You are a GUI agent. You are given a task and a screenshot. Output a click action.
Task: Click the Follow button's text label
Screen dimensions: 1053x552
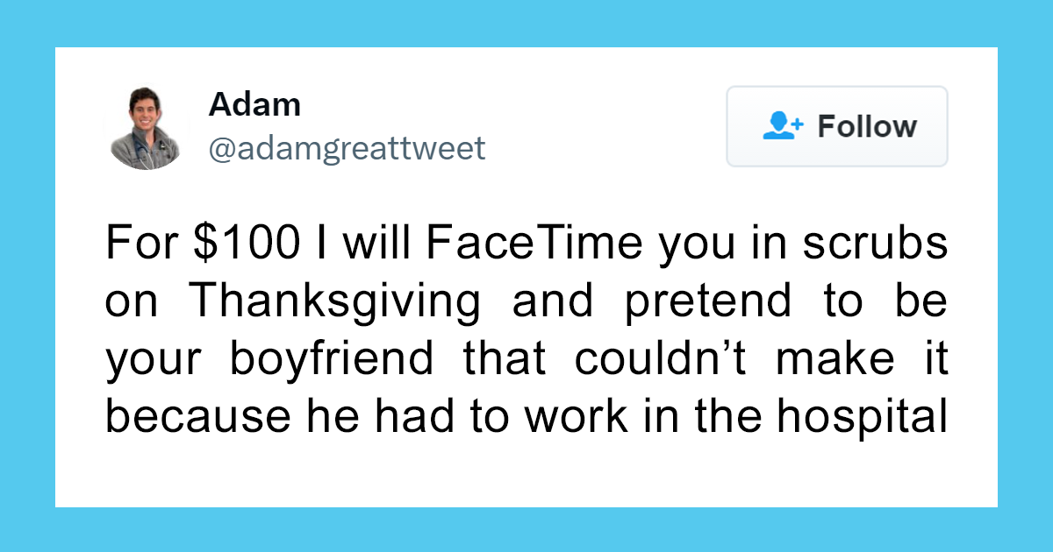[x=867, y=126]
